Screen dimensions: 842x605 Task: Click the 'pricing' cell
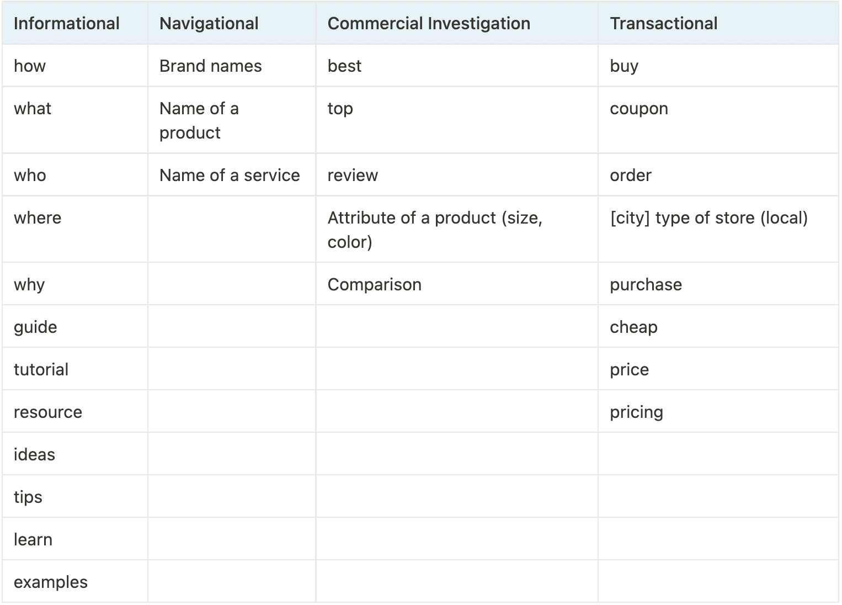[x=718, y=412]
